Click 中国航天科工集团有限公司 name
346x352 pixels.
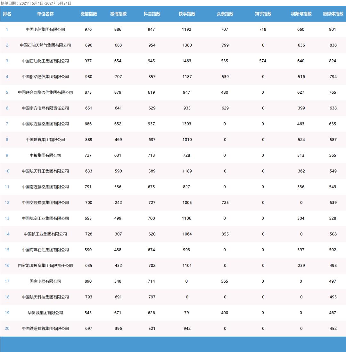[x=45, y=171]
